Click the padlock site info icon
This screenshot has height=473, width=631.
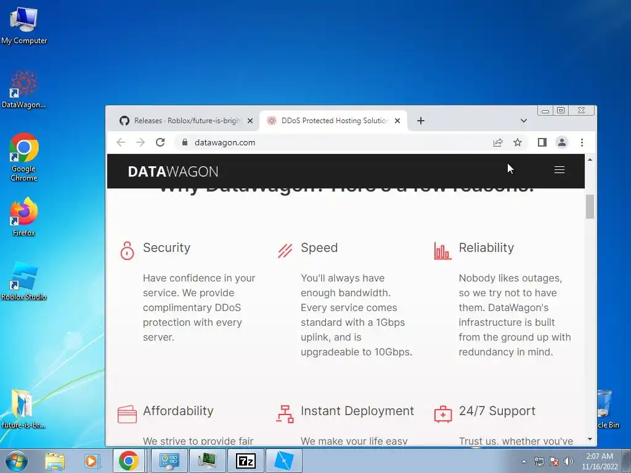click(185, 142)
